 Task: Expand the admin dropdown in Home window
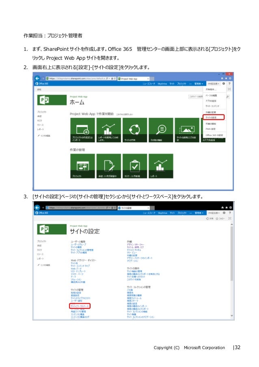(199, 84)
